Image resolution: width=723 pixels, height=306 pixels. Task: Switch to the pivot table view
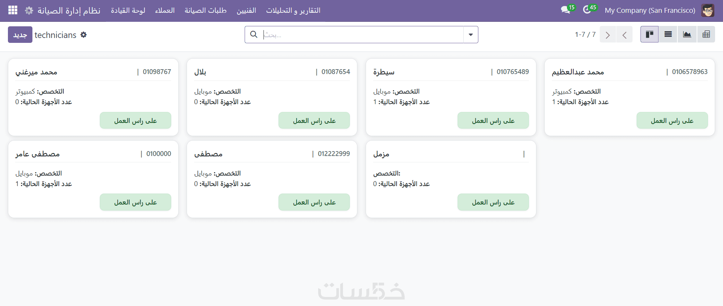706,35
